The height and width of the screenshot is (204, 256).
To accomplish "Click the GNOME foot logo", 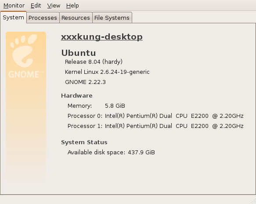I will click(x=24, y=51).
